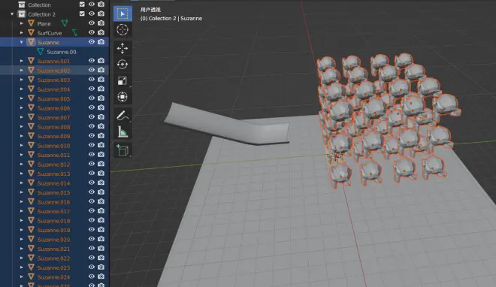Hide Suzanne.012 in viewport
The image size is (496, 287).
click(x=92, y=164)
